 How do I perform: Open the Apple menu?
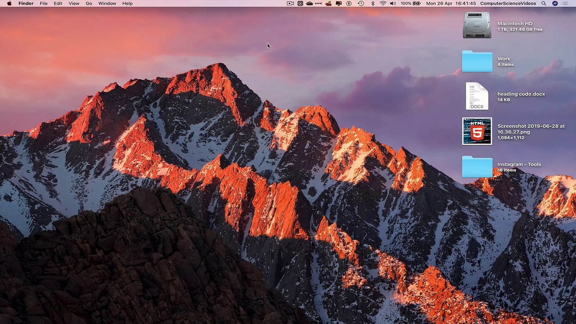(x=9, y=3)
